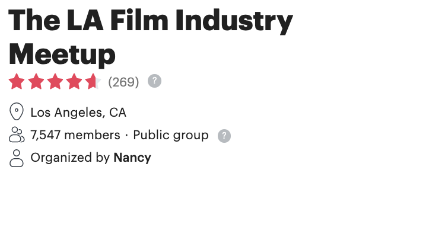Screen dimensions: 445x237
Task: Click the location pin icon
Action: click(x=17, y=111)
